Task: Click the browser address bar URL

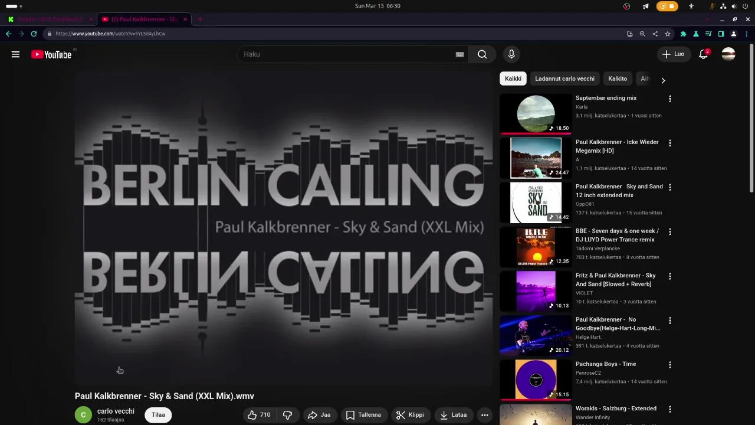Action: 110,34
